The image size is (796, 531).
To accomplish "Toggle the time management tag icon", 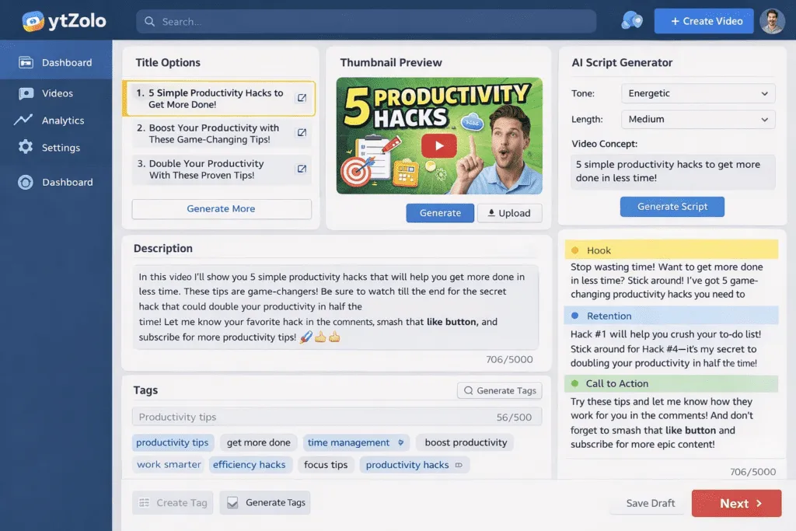I will (x=401, y=442).
